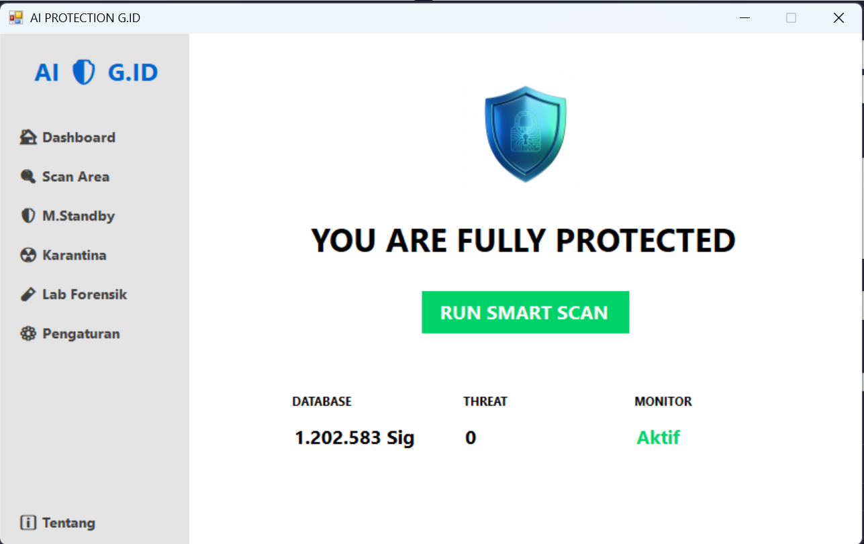Click the large blue shield image
This screenshot has width=864, height=544.
(525, 133)
